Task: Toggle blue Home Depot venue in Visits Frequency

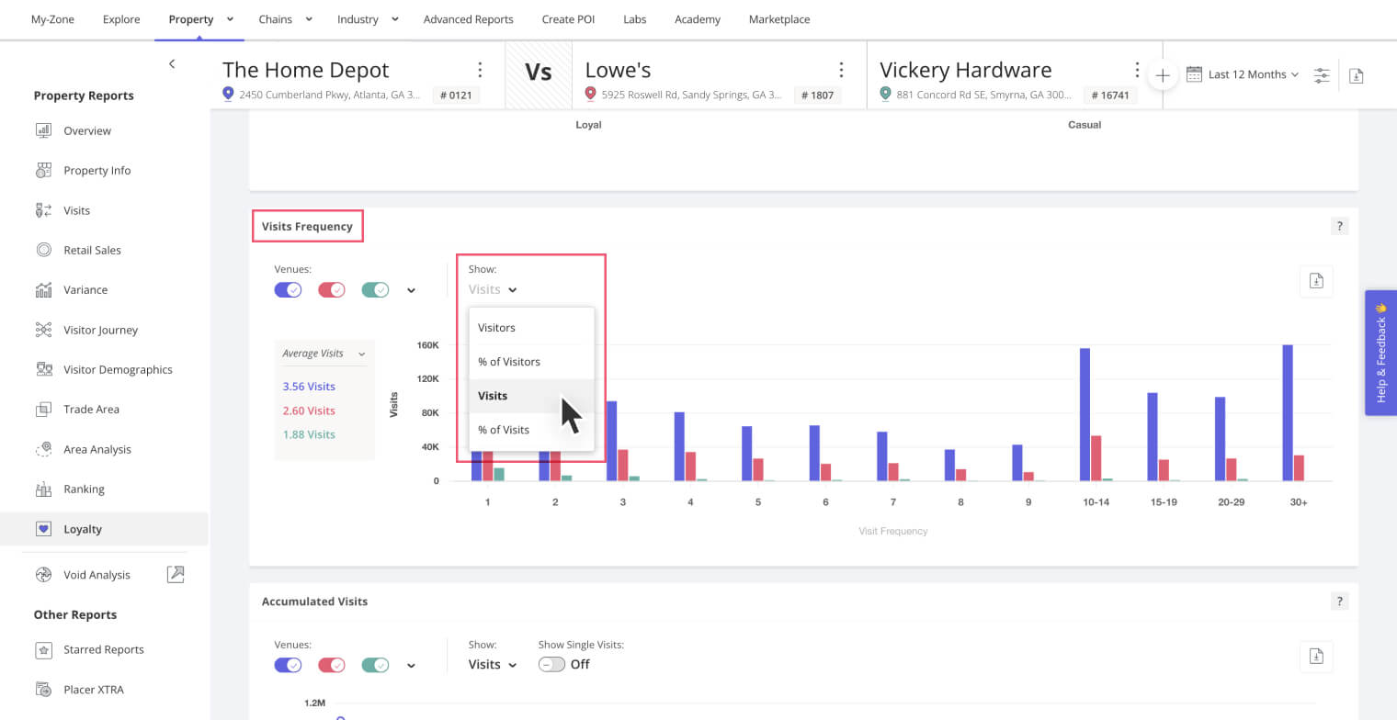Action: (x=288, y=290)
